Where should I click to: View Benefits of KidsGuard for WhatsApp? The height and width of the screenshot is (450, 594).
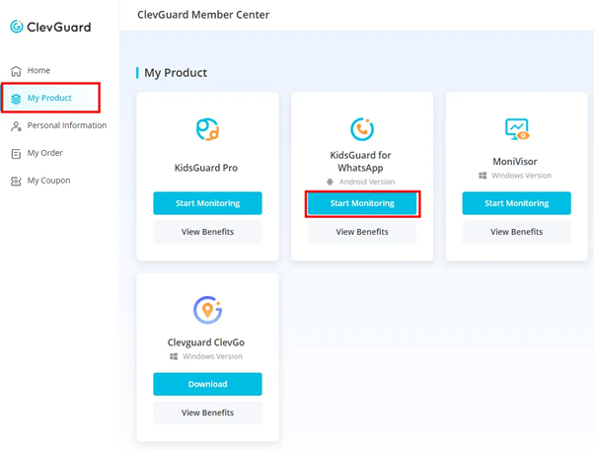(362, 232)
